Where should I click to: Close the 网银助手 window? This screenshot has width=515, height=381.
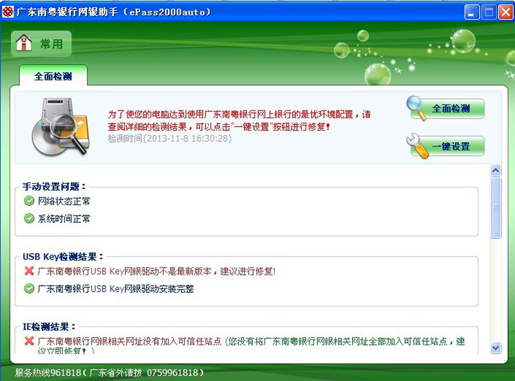coord(506,12)
